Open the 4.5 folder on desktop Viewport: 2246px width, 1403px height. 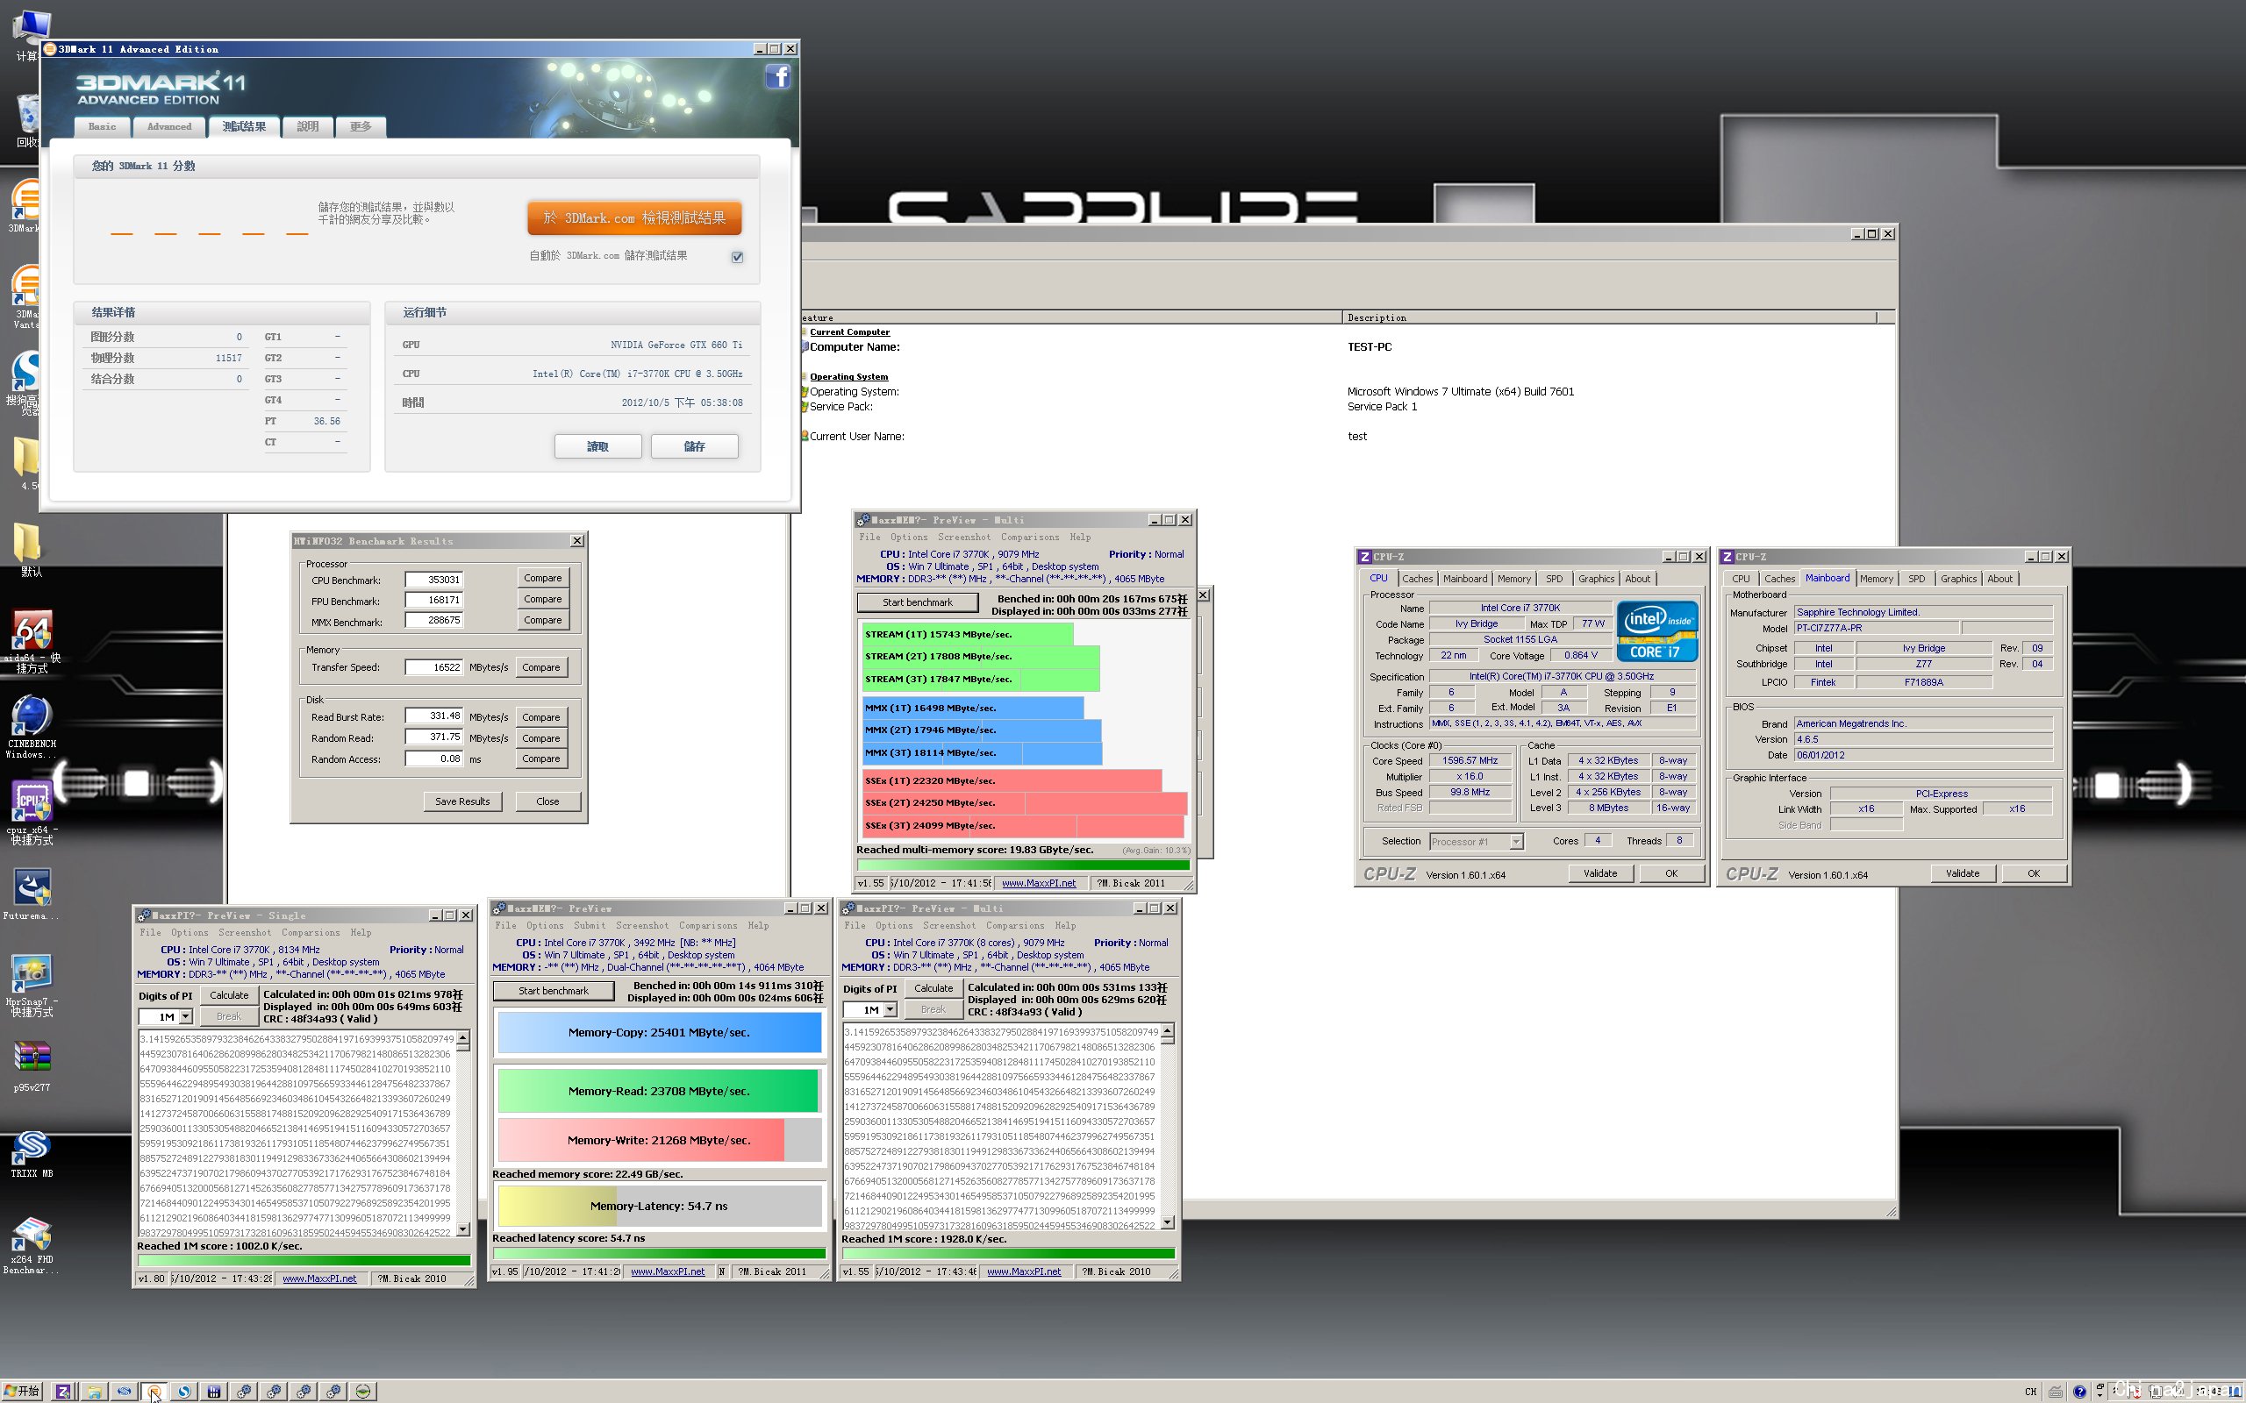pos(28,464)
